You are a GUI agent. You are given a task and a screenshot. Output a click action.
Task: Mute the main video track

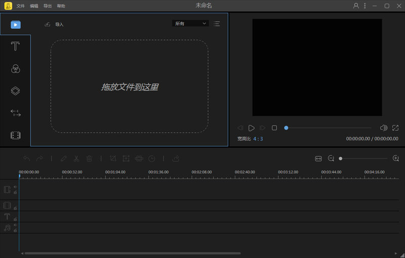pos(15,187)
